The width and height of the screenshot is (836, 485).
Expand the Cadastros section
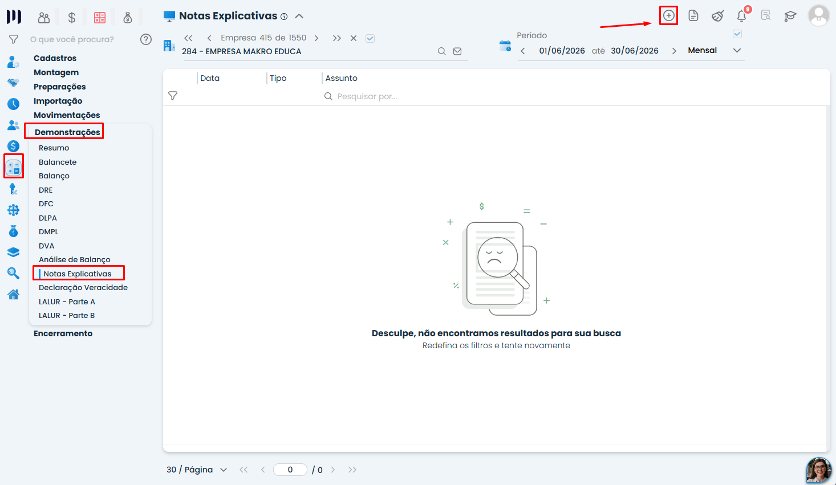click(x=55, y=58)
